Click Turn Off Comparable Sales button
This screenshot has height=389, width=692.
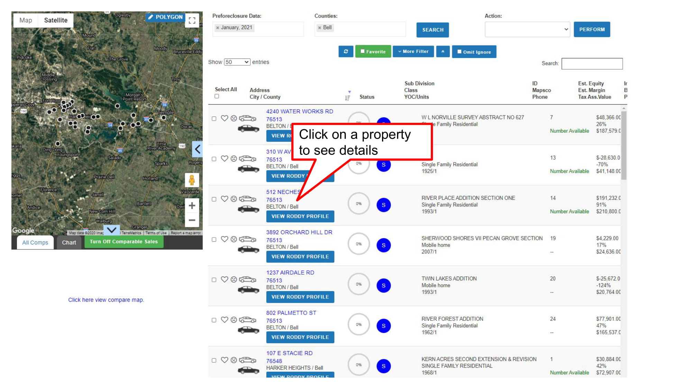[124, 242]
